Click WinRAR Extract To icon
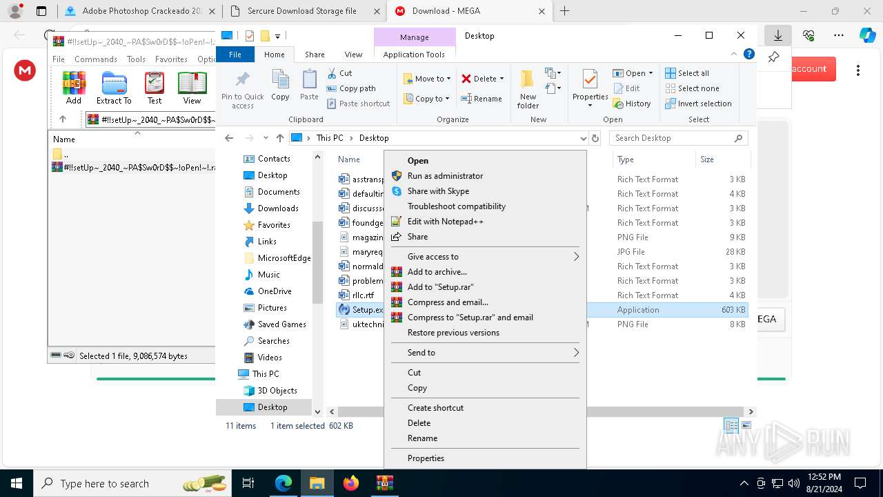 tap(114, 88)
